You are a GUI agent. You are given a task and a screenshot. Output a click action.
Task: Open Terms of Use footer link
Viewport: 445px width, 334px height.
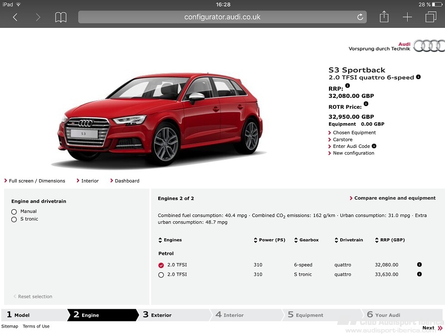tap(36, 326)
